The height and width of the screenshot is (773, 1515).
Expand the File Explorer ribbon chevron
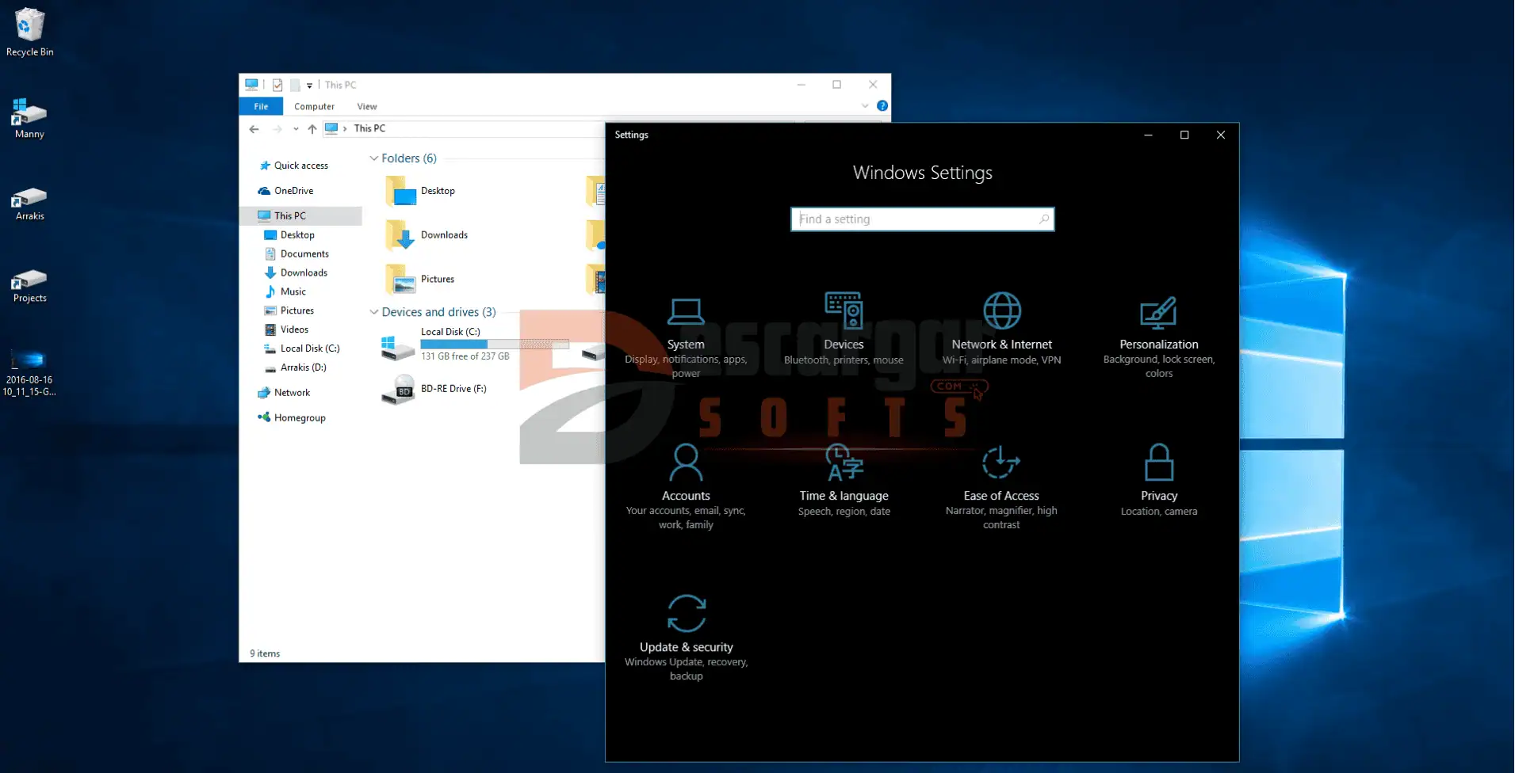tap(865, 106)
